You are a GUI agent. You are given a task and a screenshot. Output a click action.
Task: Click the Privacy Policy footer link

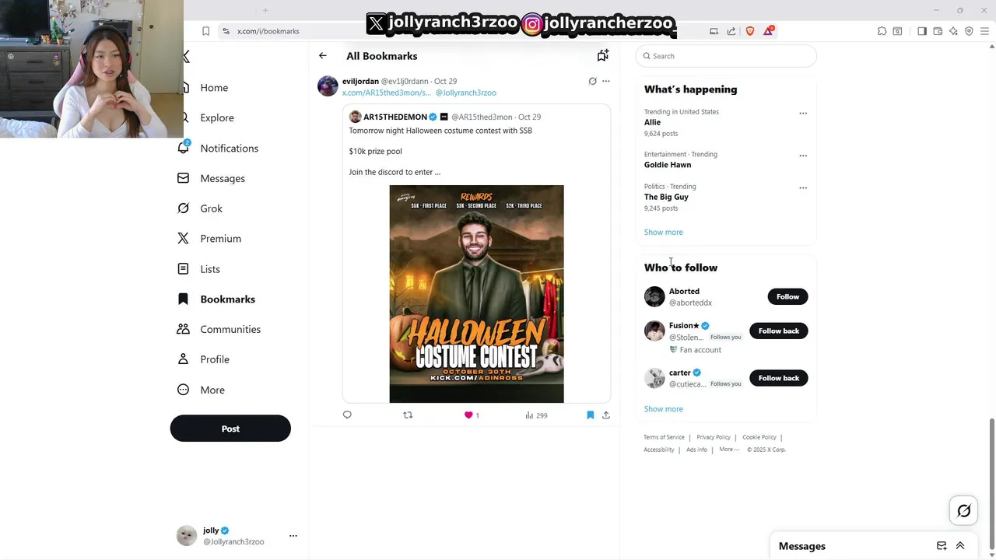coord(714,437)
